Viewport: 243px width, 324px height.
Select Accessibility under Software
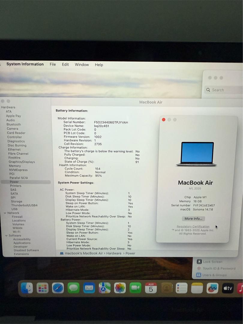(22, 239)
